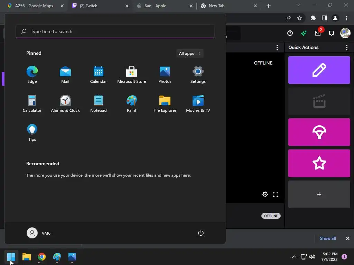Open stream preview panel options menu
Image resolution: width=354 pixels, height=265 pixels.
click(277, 47)
